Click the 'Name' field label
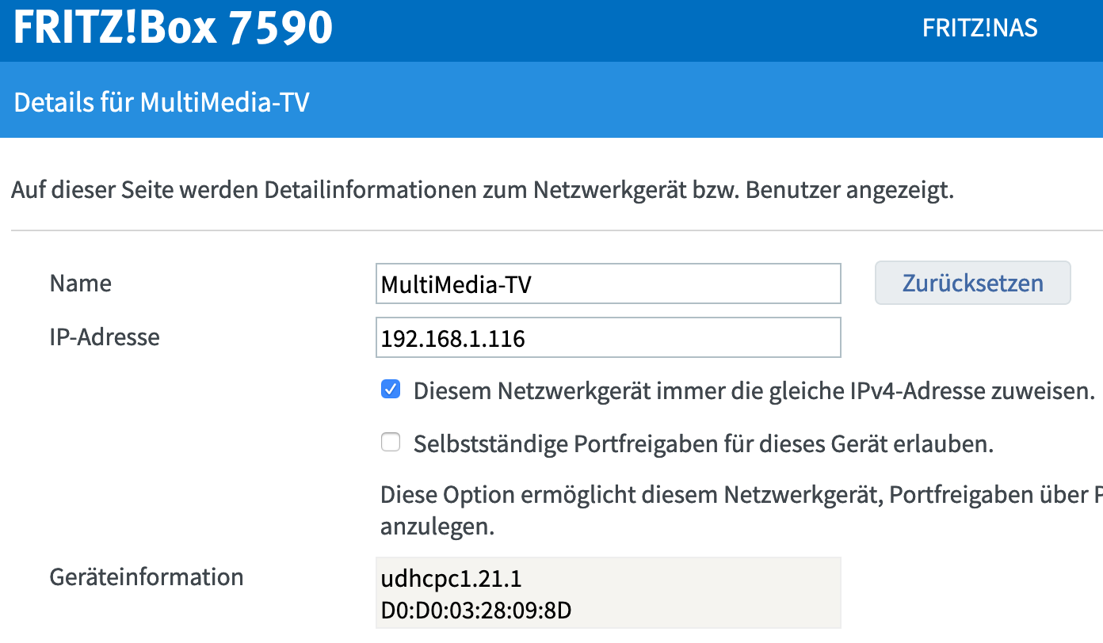This screenshot has width=1103, height=643. 80,283
